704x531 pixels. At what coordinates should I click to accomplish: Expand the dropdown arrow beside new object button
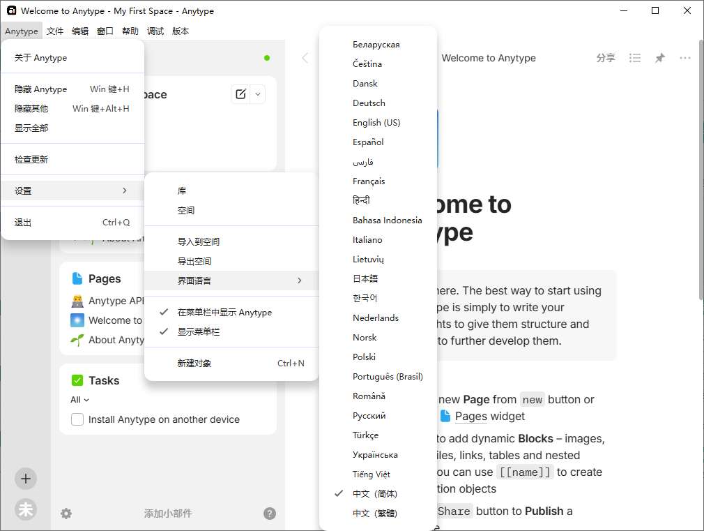tap(258, 94)
